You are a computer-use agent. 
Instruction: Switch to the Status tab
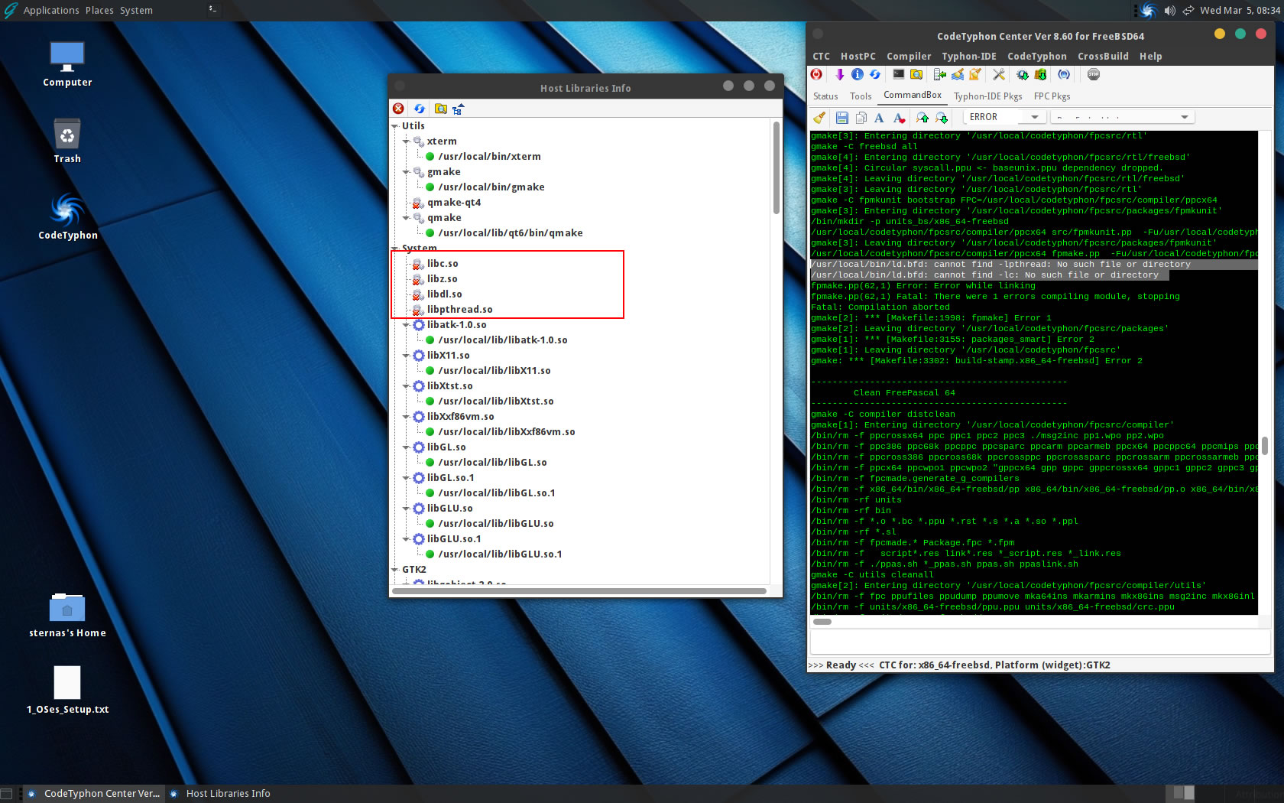point(825,96)
